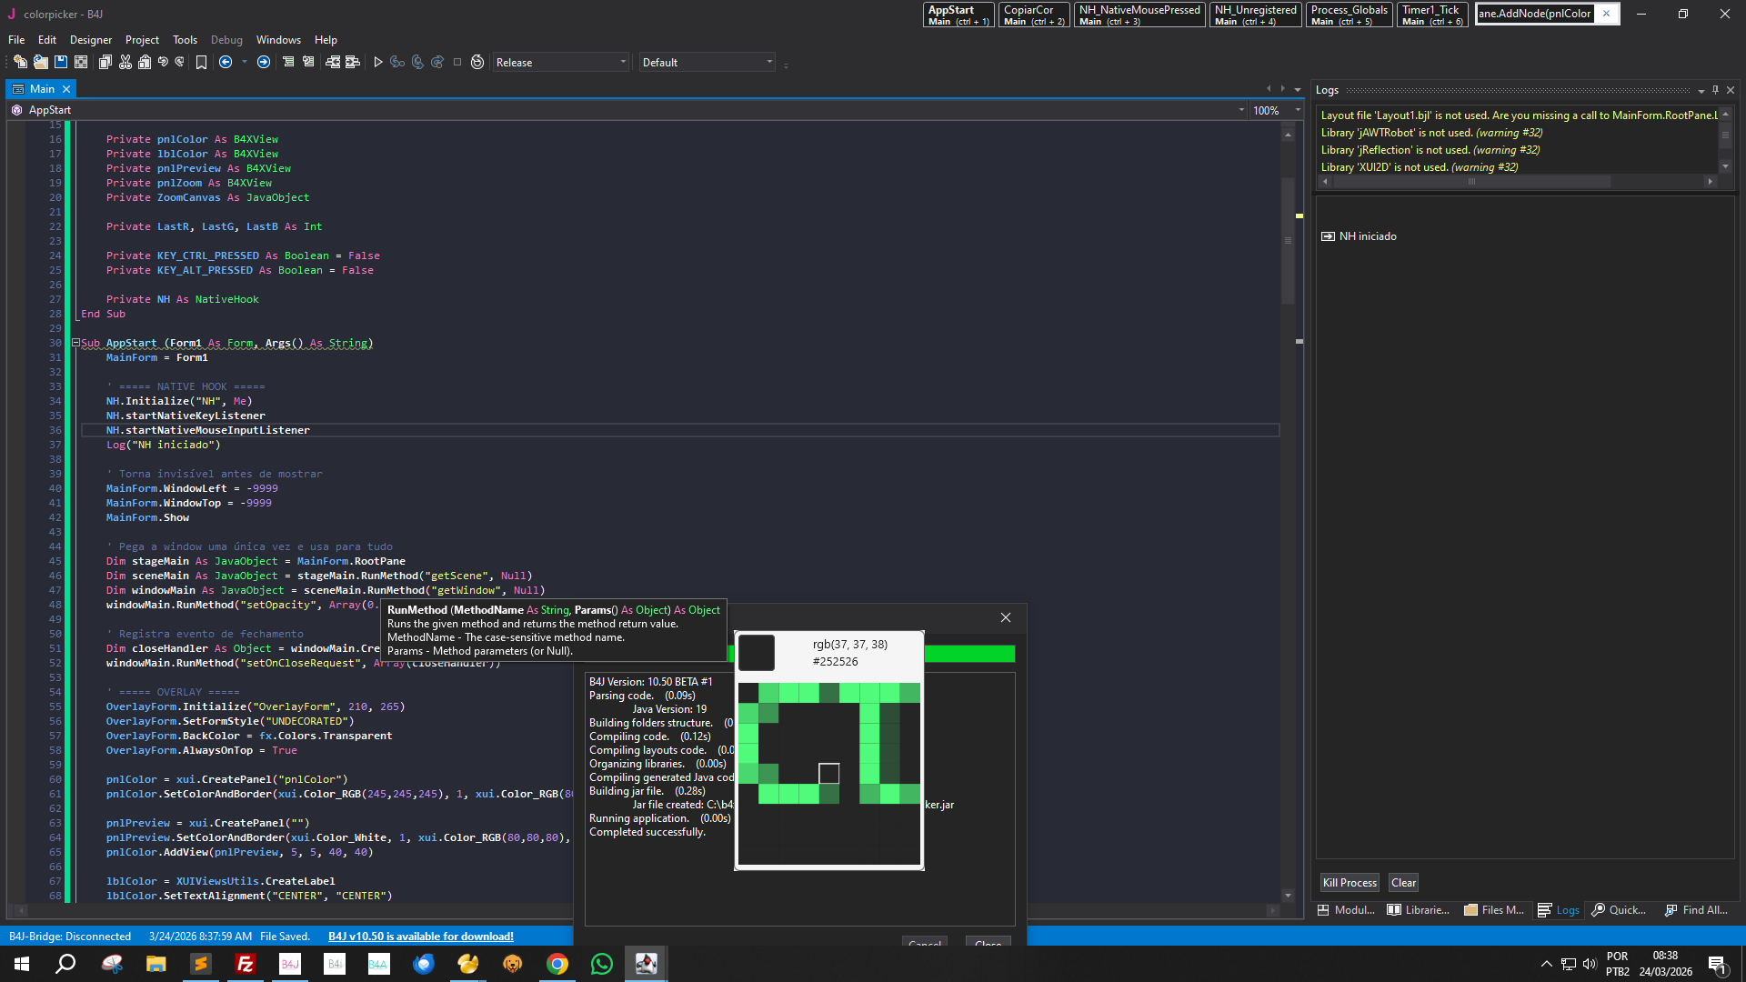1746x982 pixels.
Task: Click the Save file toolbar icon
Action: click(x=61, y=62)
